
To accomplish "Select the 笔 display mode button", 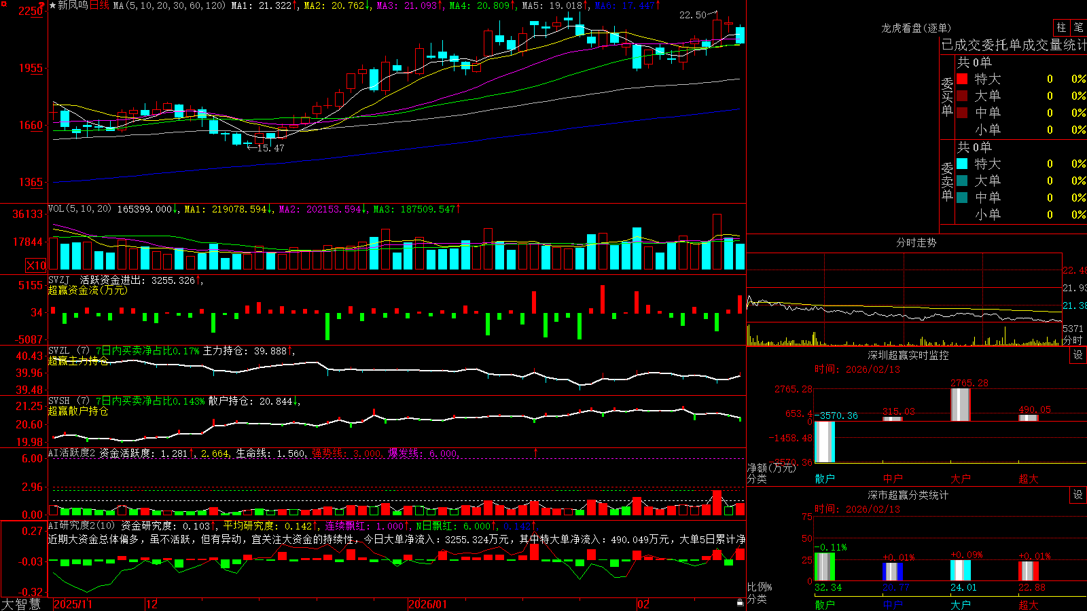I will pyautogui.click(x=1078, y=27).
